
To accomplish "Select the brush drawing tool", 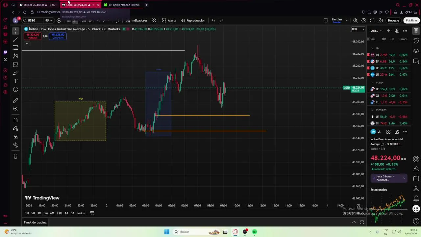I will tap(15, 73).
